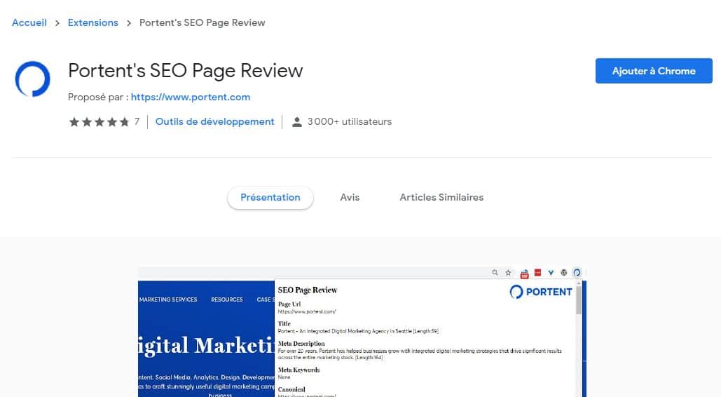Click the users person icon
The width and height of the screenshot is (721, 397).
[297, 122]
